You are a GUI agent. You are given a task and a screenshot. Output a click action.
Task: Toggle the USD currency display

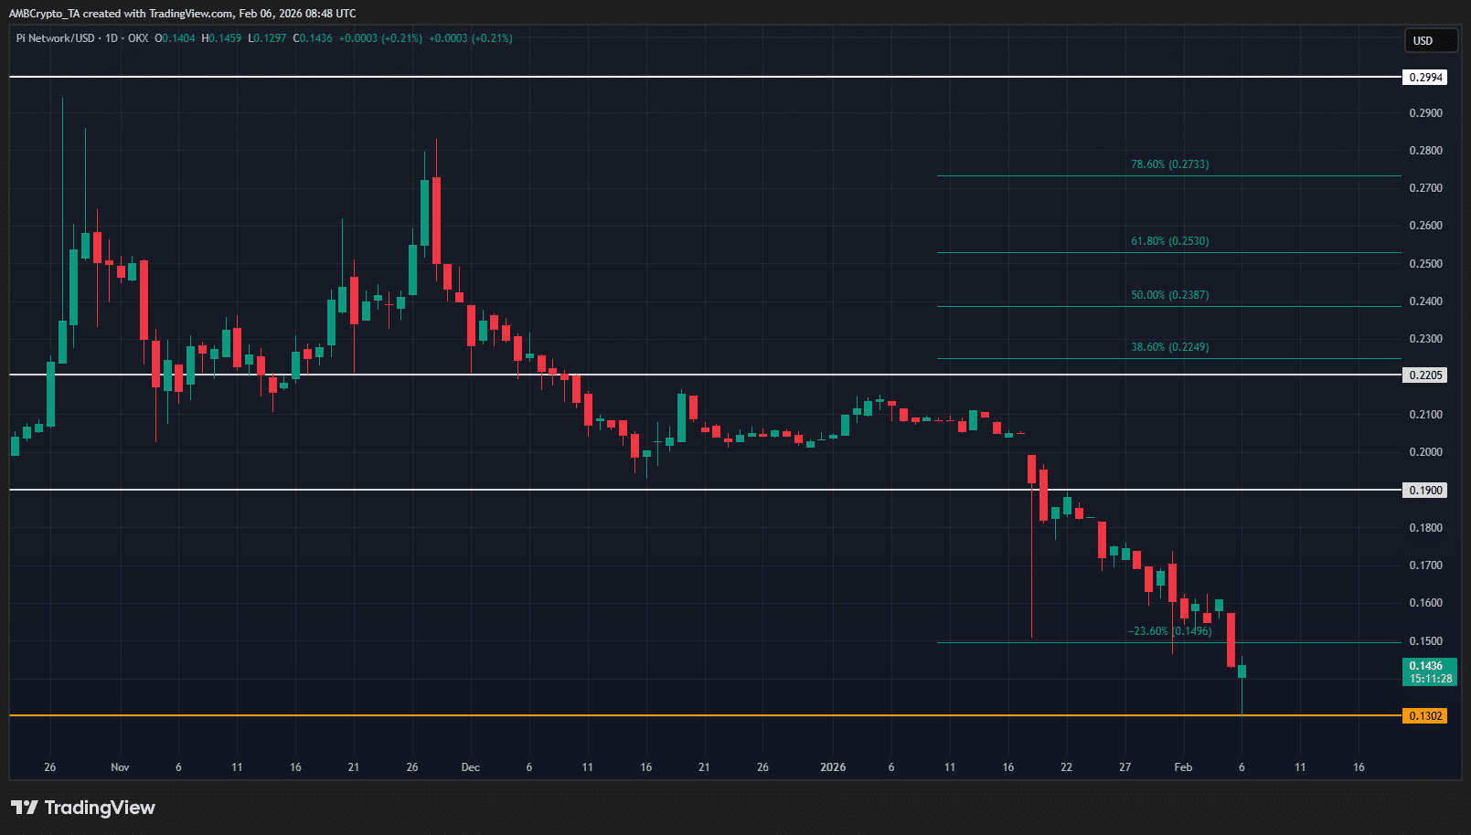(1430, 40)
